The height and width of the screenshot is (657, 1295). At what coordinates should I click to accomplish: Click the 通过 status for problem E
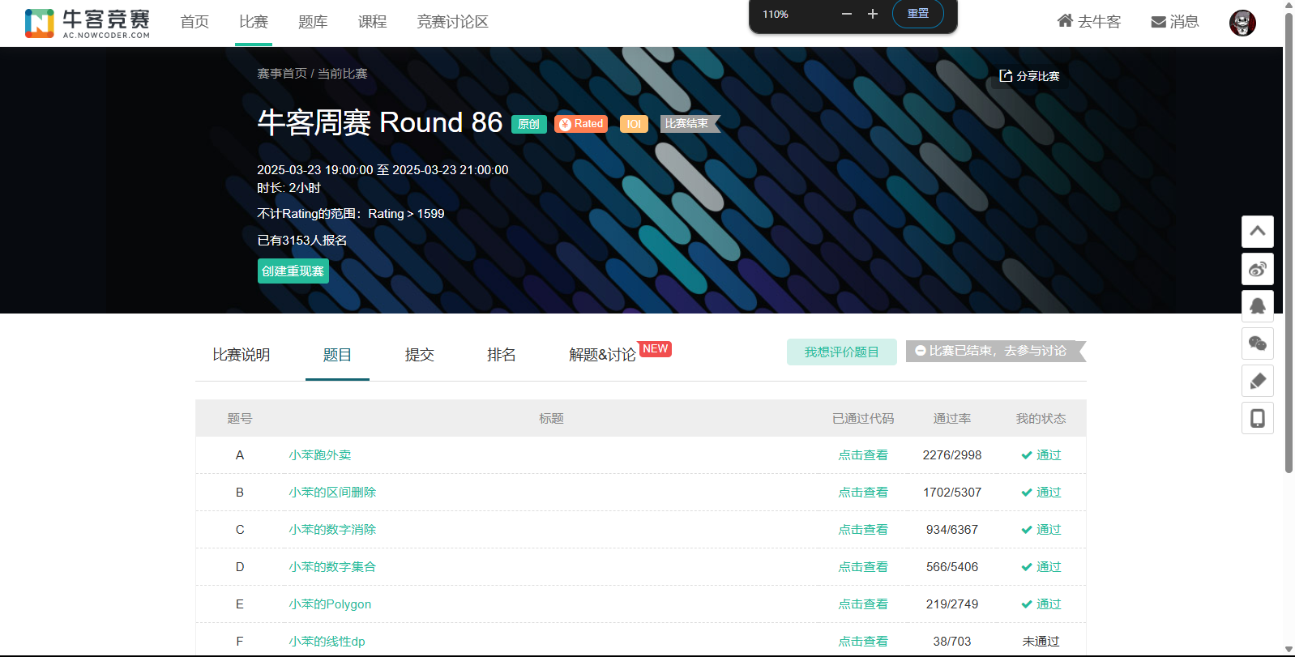tap(1041, 604)
